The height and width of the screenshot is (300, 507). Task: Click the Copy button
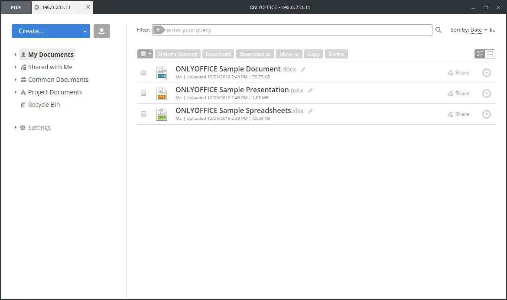pos(314,54)
